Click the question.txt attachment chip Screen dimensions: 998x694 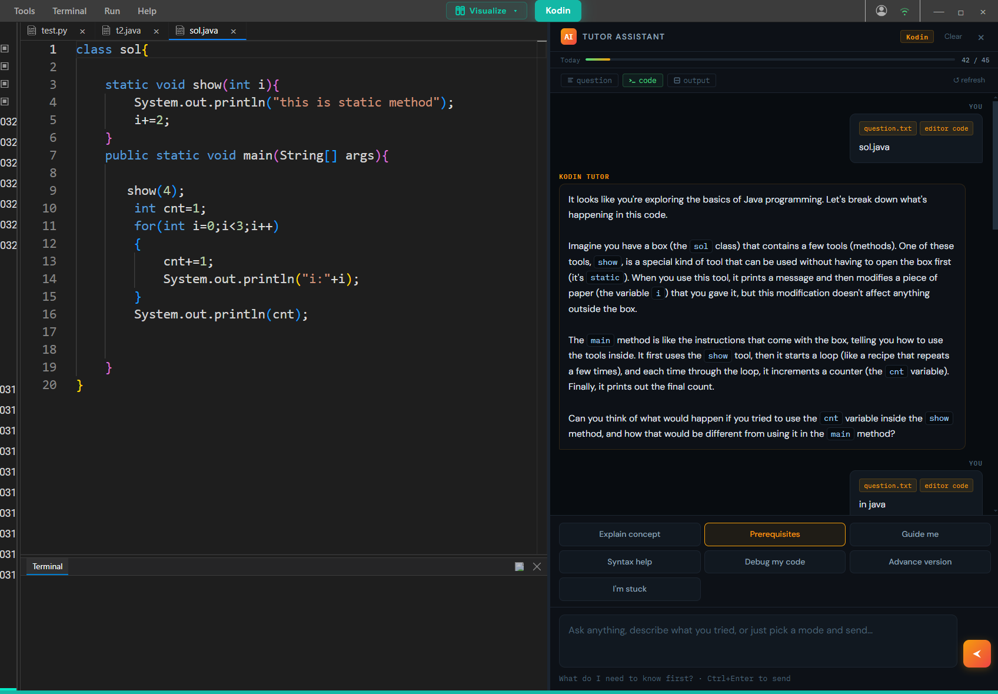[x=887, y=128]
